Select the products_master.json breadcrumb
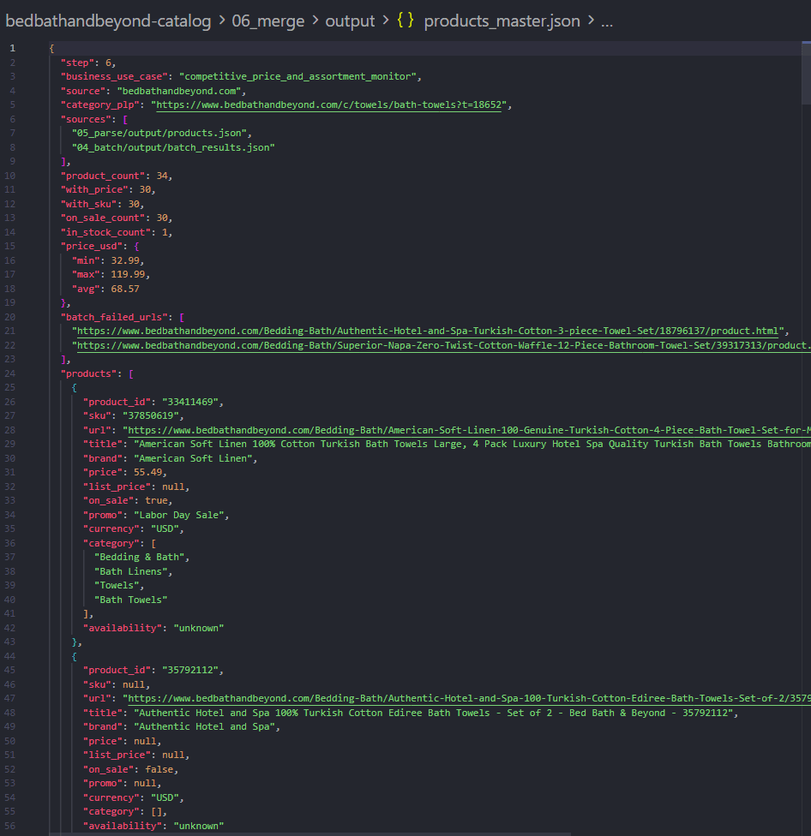This screenshot has height=836, width=811. [502, 21]
